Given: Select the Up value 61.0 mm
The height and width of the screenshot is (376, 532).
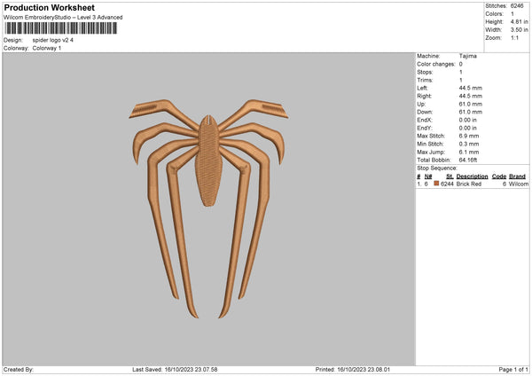Looking at the screenshot, I should click(x=471, y=104).
